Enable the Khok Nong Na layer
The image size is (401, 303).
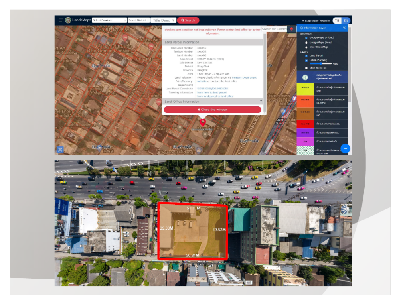[x=306, y=68]
